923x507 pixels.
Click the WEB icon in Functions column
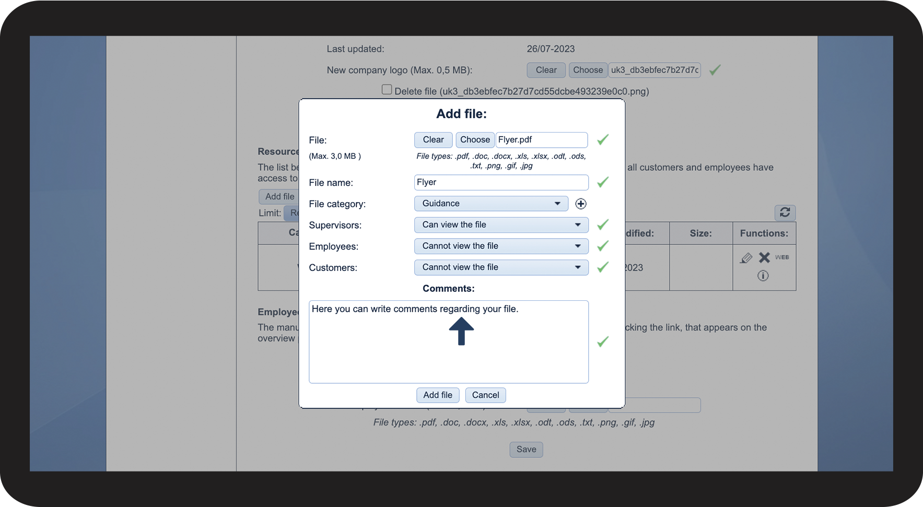782,257
